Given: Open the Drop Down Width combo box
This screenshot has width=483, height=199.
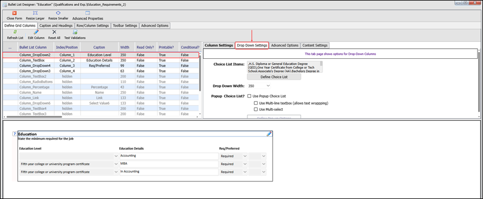Looking at the screenshot, I should [x=259, y=86].
